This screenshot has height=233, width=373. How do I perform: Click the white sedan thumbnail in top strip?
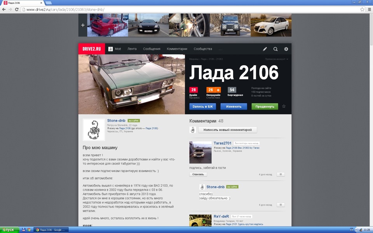[271, 25]
